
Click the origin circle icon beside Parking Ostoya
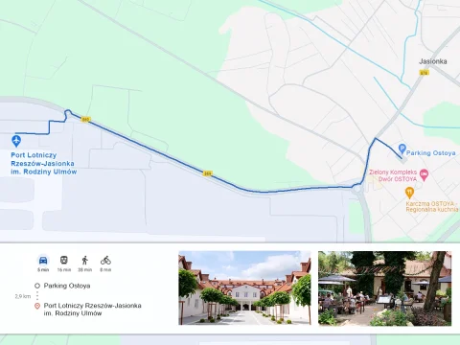coord(37,286)
